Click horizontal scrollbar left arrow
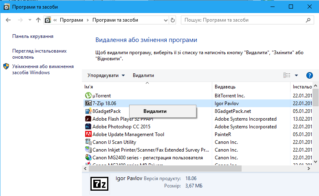 (85, 169)
